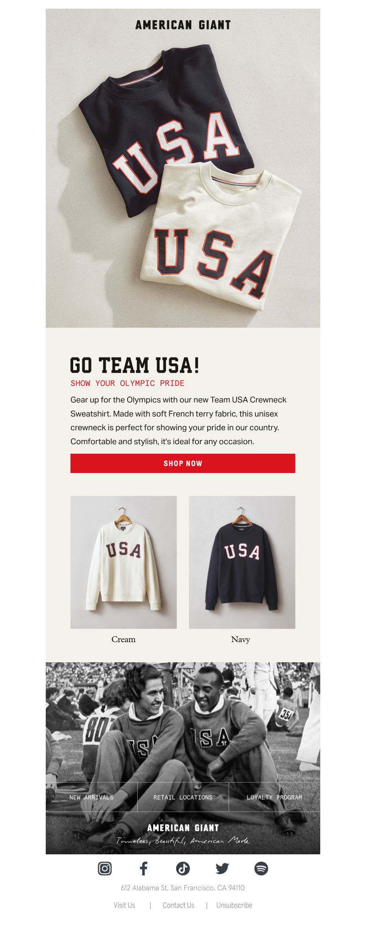The width and height of the screenshot is (366, 946).
Task: Open the Twitter bird icon
Action: [222, 868]
